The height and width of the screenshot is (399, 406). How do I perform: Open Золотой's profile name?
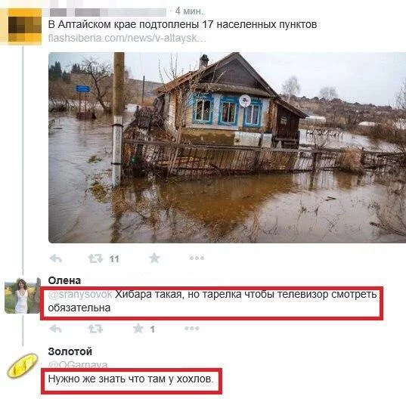tap(70, 351)
